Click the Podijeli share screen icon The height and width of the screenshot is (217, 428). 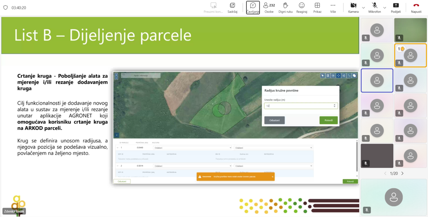click(x=396, y=7)
